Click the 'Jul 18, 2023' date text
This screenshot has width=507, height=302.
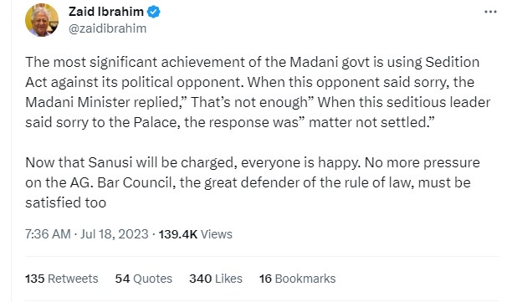(x=115, y=233)
